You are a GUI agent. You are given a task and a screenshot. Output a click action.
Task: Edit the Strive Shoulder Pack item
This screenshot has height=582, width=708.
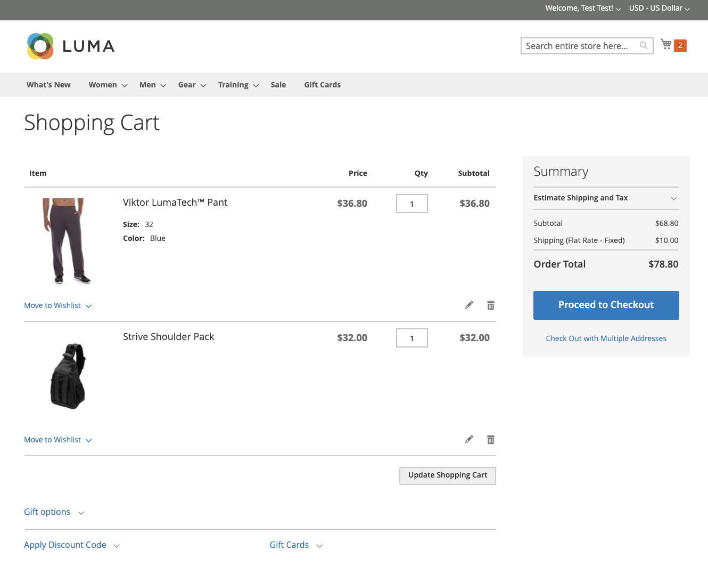[x=469, y=439]
